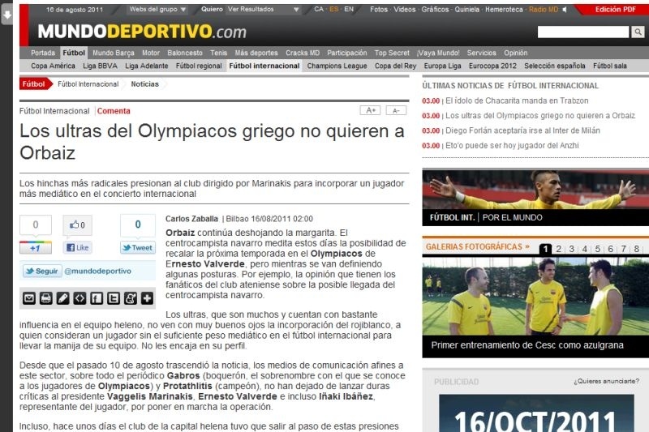Decrease font size with A- button

396,110
